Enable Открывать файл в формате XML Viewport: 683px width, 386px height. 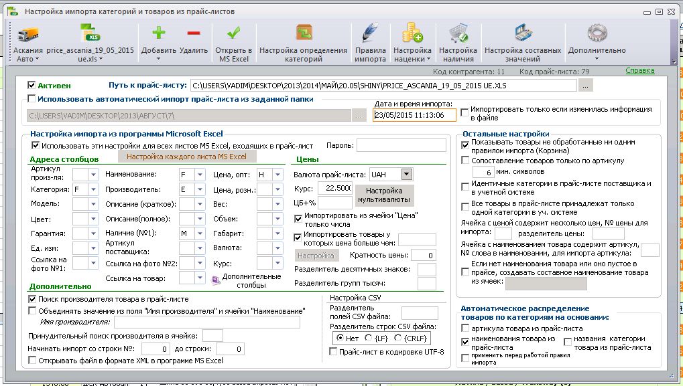pyautogui.click(x=32, y=361)
